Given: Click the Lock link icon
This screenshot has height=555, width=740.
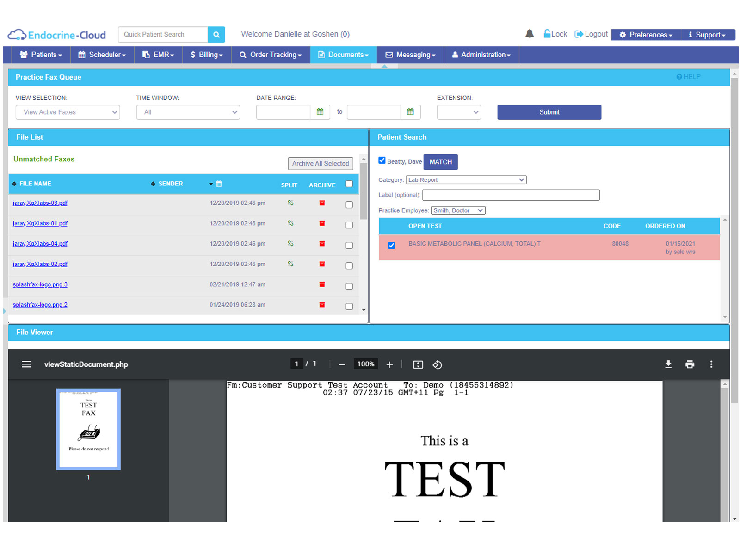Looking at the screenshot, I should click(x=547, y=34).
